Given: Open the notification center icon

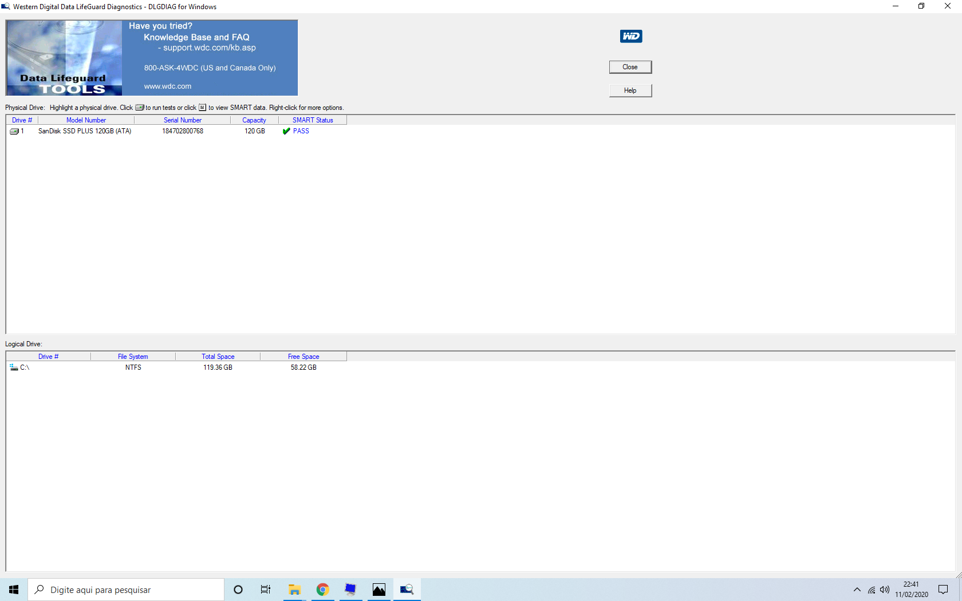Looking at the screenshot, I should (943, 590).
